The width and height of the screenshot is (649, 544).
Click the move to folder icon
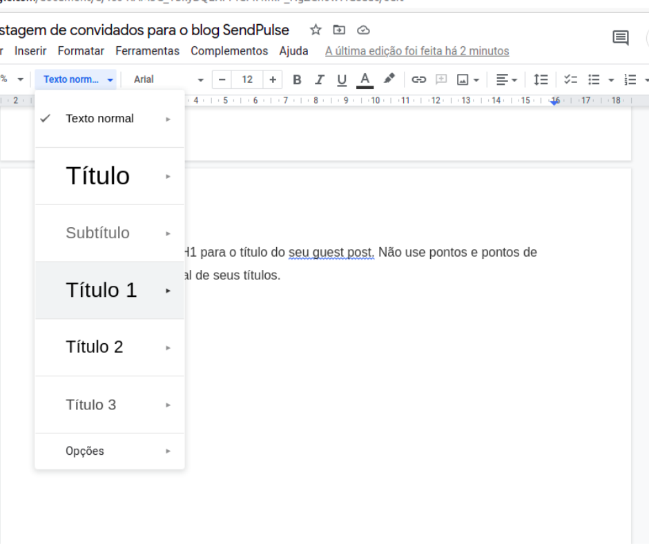click(x=339, y=30)
